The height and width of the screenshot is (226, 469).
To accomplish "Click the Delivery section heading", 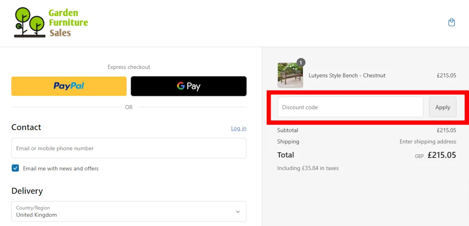I will pyautogui.click(x=27, y=191).
